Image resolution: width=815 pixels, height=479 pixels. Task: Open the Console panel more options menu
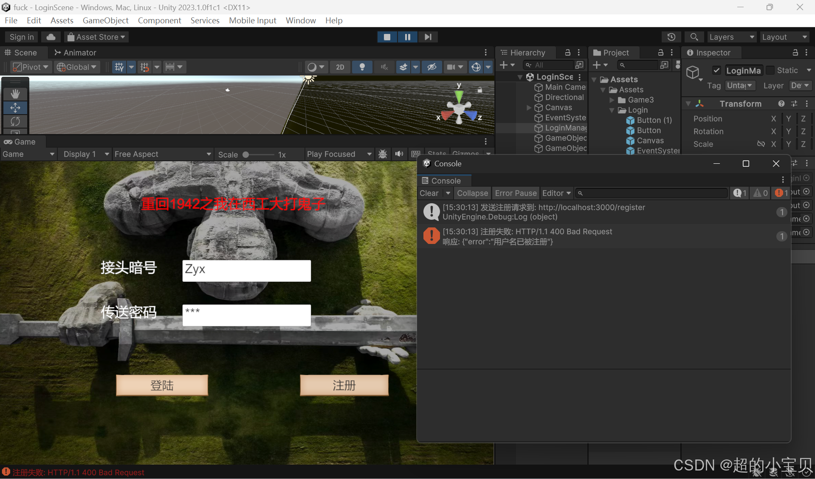(x=783, y=180)
